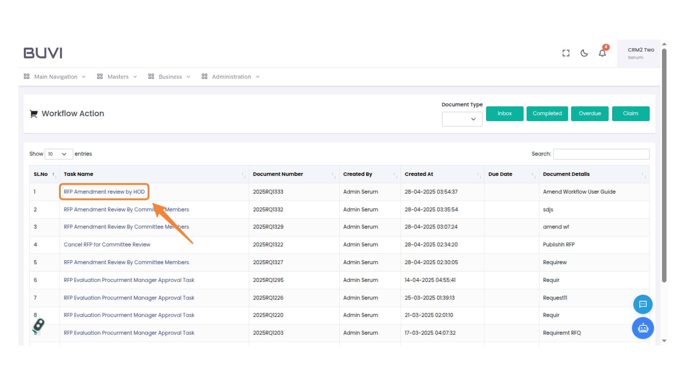Click the Workflow Action cart icon
686x385 pixels.
tap(34, 114)
